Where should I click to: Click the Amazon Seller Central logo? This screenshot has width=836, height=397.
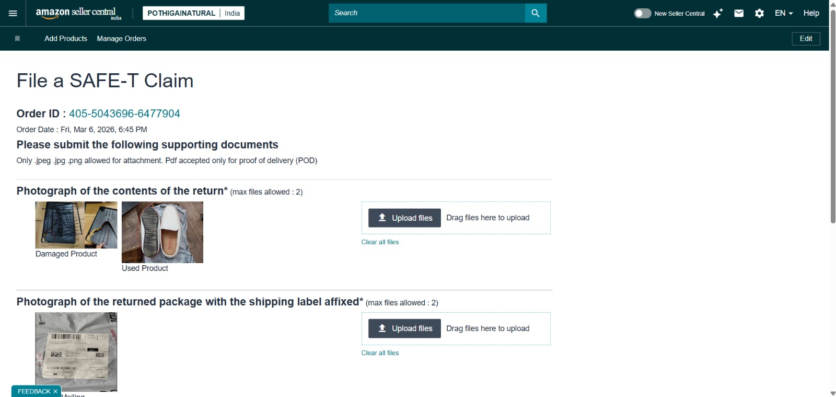tap(78, 13)
